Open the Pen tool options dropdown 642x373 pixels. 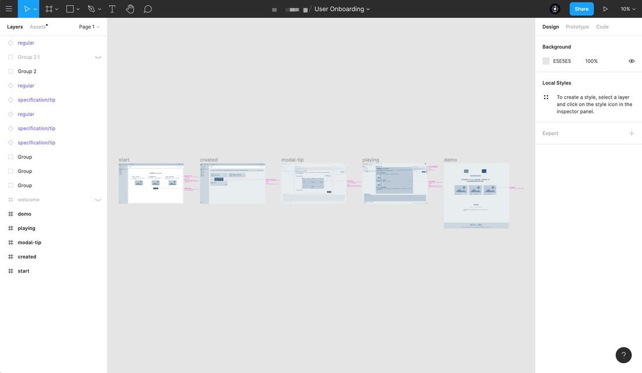pyautogui.click(x=99, y=9)
